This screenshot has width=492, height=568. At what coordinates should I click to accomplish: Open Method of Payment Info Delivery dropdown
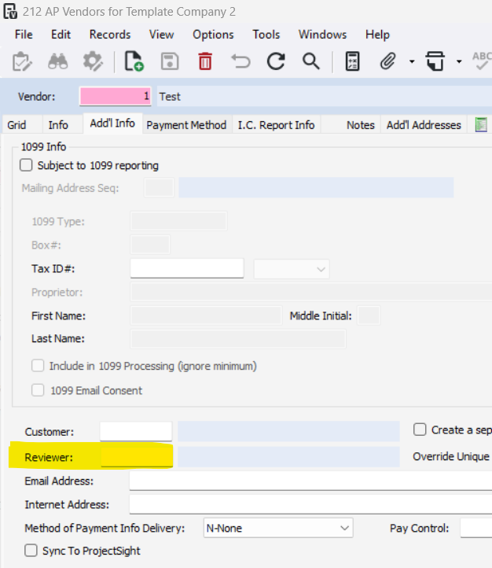(x=278, y=528)
